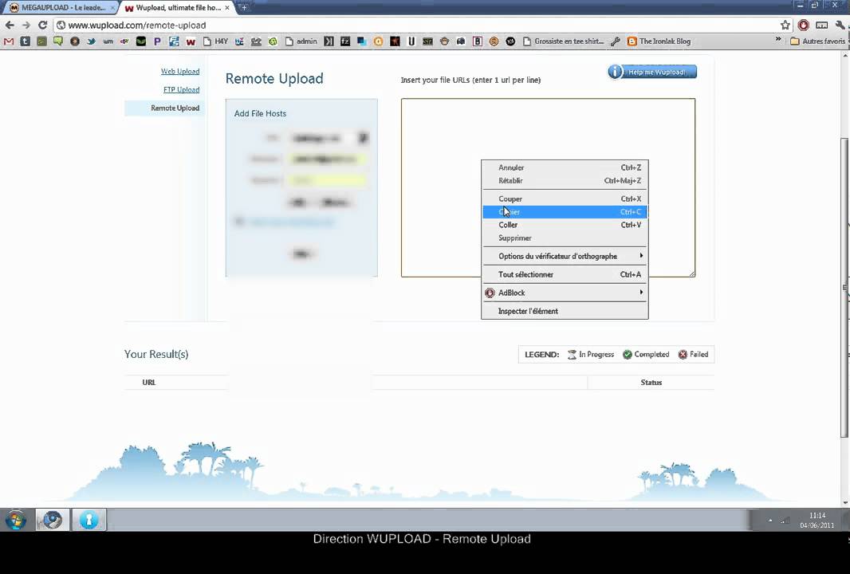Open The Ironlak Blog bookmark
Viewport: 850px width, 574px height.
[659, 41]
